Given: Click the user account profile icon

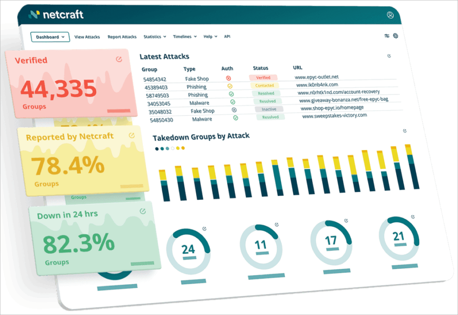Looking at the screenshot, I should point(390,15).
